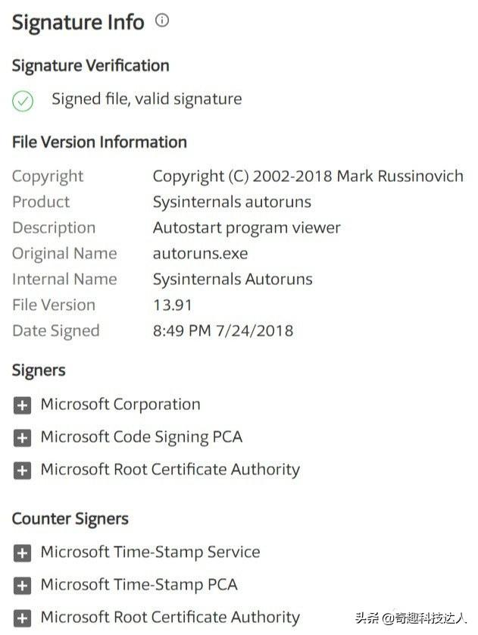The height and width of the screenshot is (635, 478).
Task: Select the autoruns.exe original name value
Action: (x=200, y=254)
